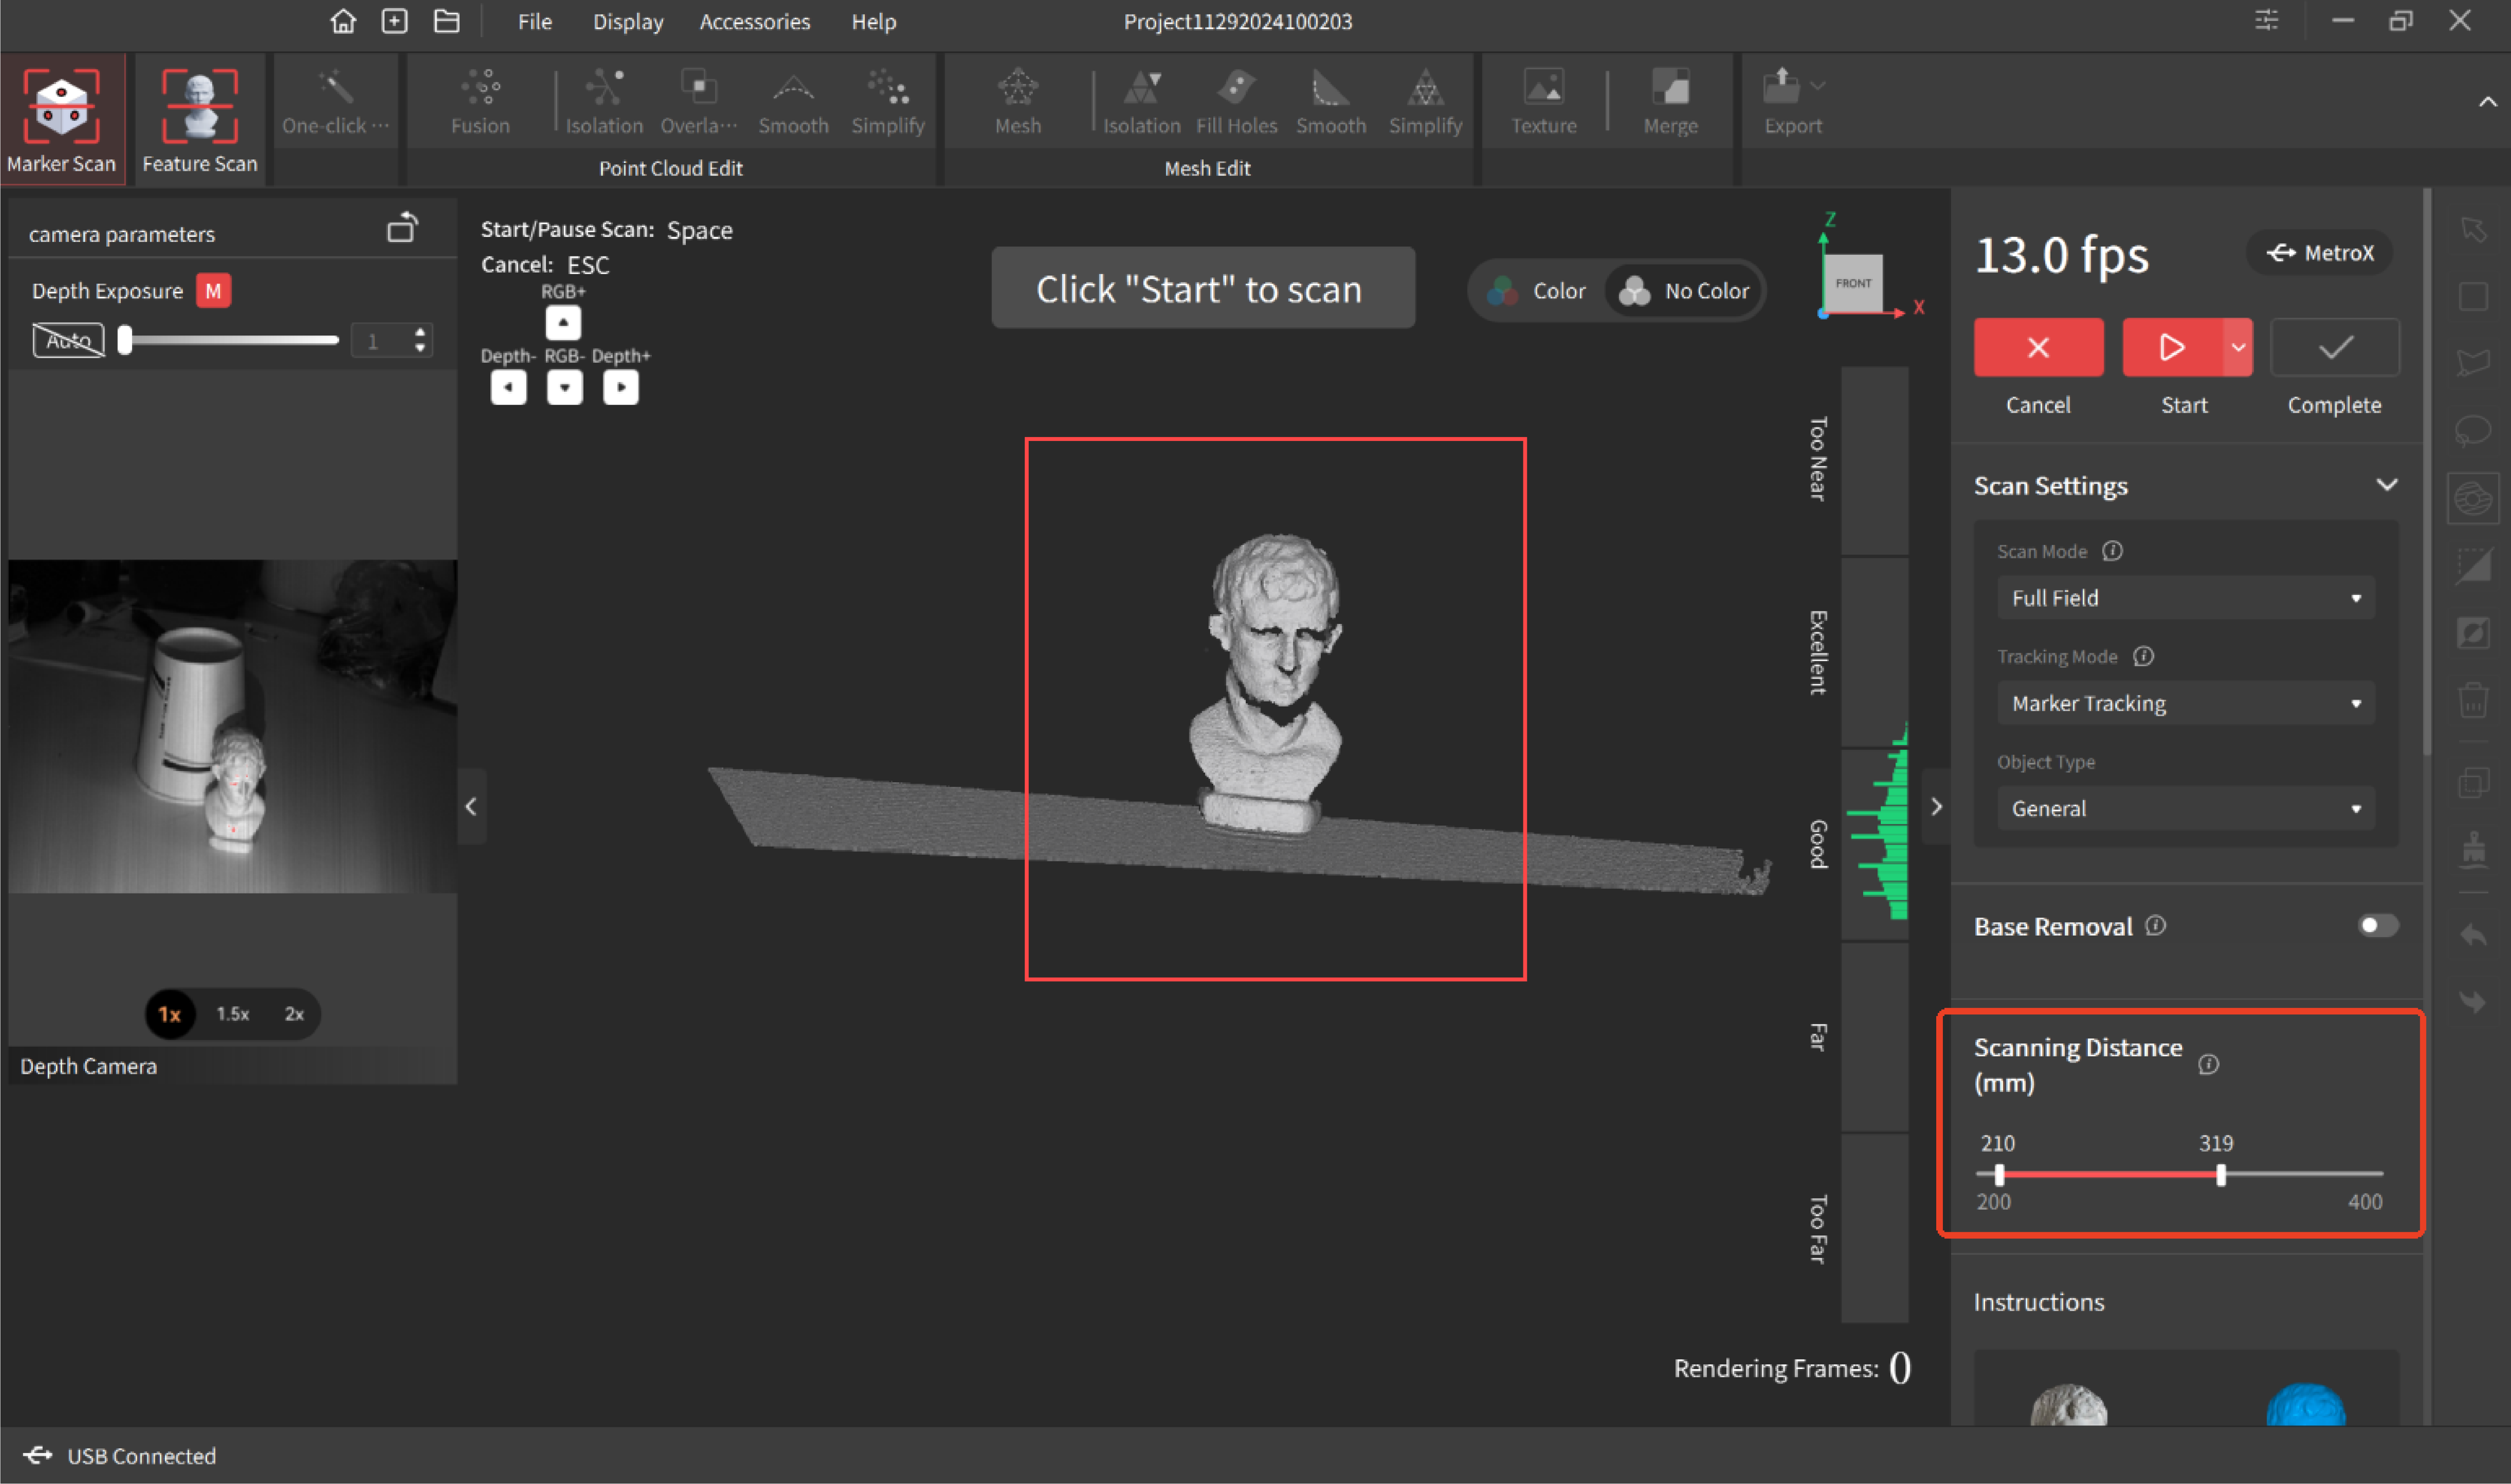
Task: Collapse right settings panel arrow
Action: [x=1936, y=806]
